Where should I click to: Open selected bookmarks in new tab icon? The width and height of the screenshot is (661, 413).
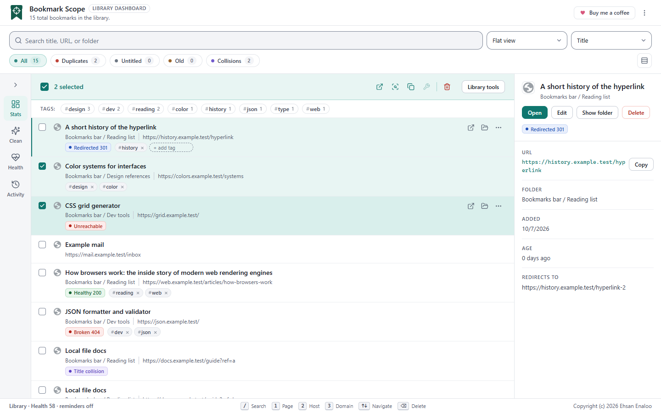[x=380, y=87]
